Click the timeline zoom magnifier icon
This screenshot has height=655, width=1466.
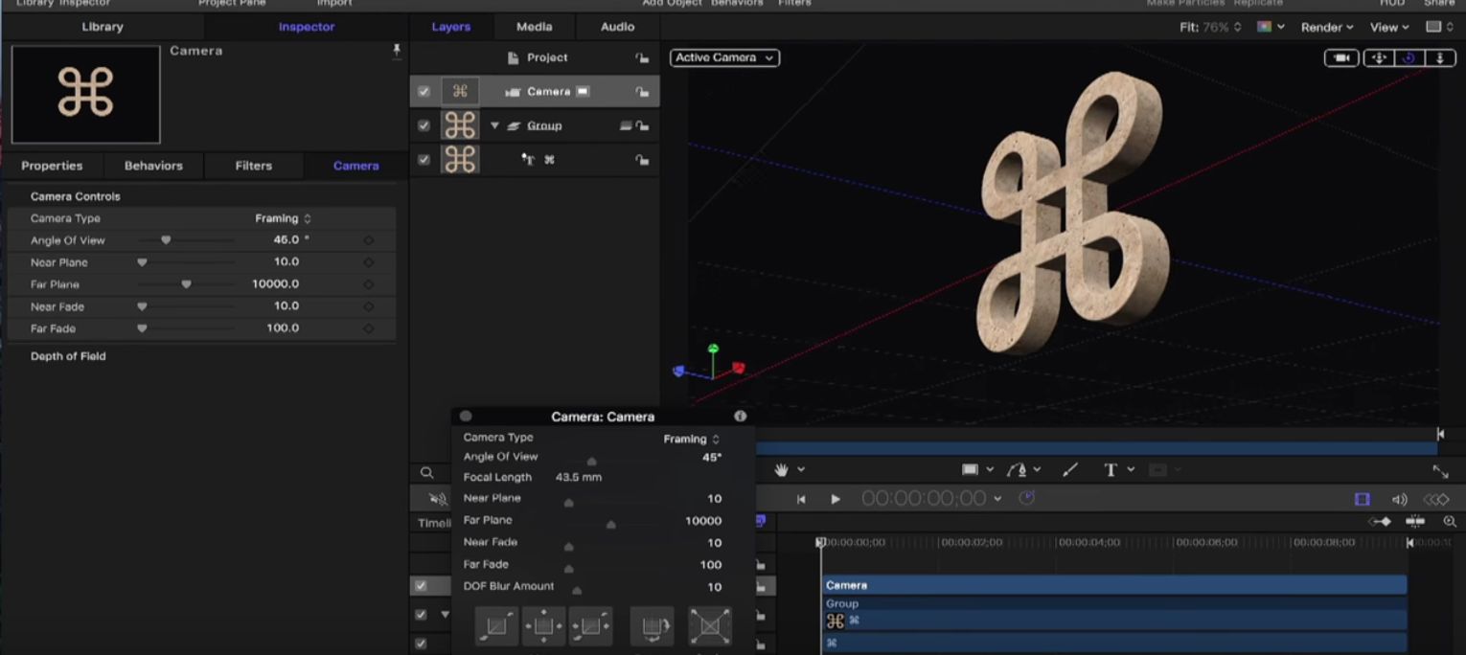[1450, 522]
